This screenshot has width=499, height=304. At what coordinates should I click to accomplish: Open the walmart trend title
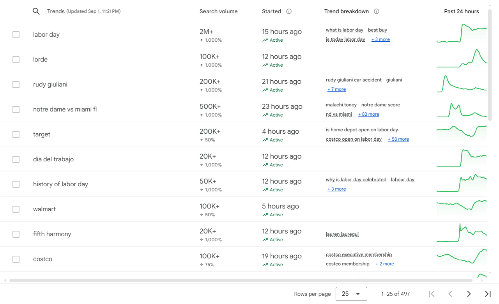pos(44,209)
